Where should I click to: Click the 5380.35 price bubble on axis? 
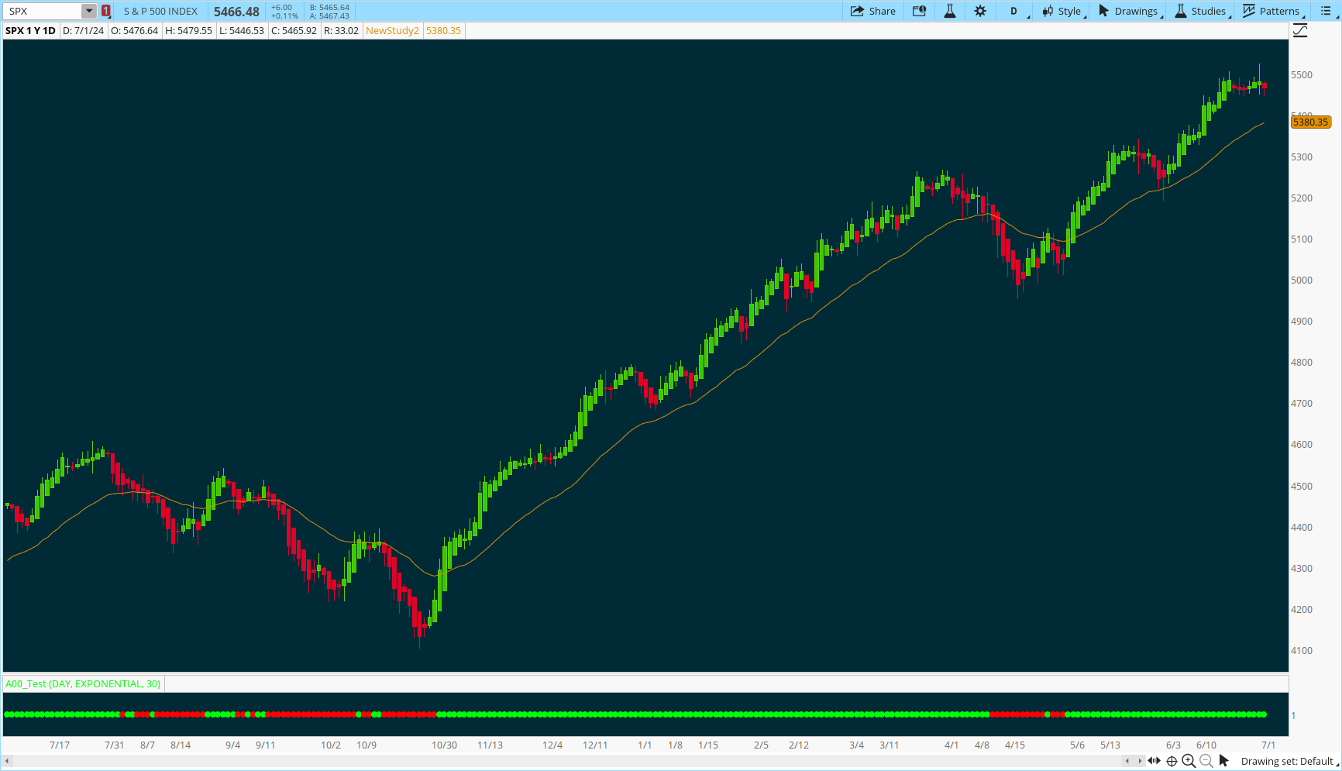(x=1310, y=122)
